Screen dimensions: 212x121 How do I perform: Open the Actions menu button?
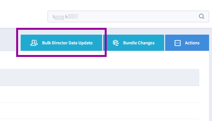(187, 43)
